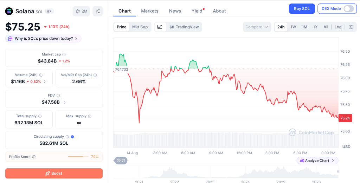Image resolution: width=360 pixels, height=183 pixels.
Task: Click the 14 Aug axis label
Action: point(132,153)
